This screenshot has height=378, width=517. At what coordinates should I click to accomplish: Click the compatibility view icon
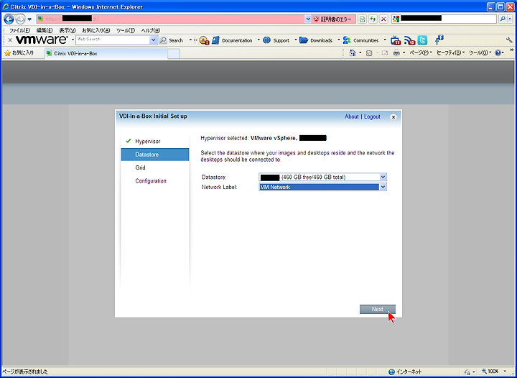pyautogui.click(x=362, y=19)
